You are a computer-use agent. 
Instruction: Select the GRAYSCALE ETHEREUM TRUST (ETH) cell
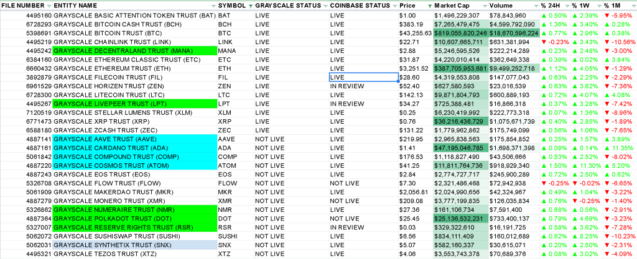coord(135,68)
